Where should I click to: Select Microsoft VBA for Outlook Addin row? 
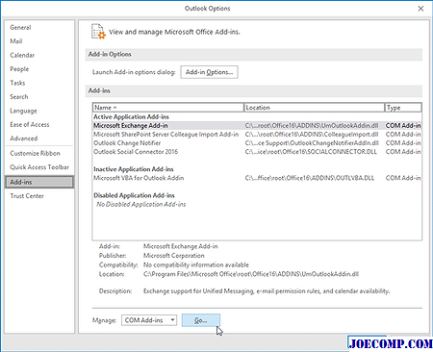(x=257, y=178)
